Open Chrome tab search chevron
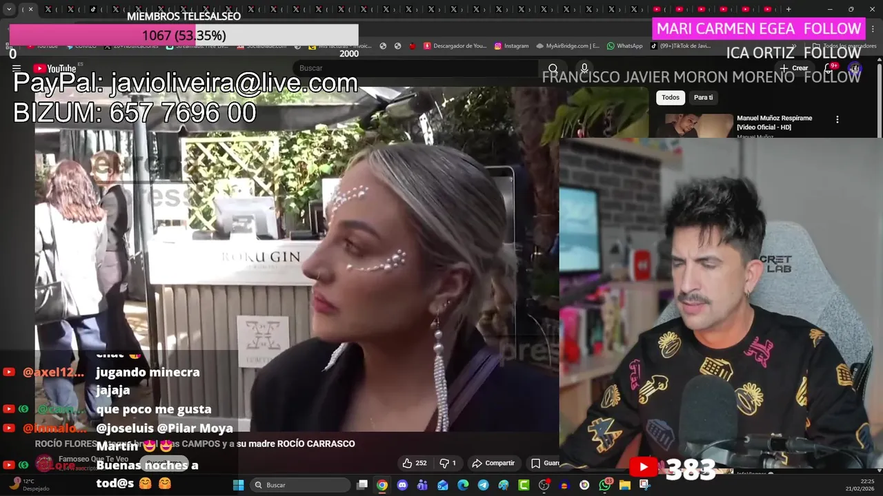883x496 pixels. [9, 9]
